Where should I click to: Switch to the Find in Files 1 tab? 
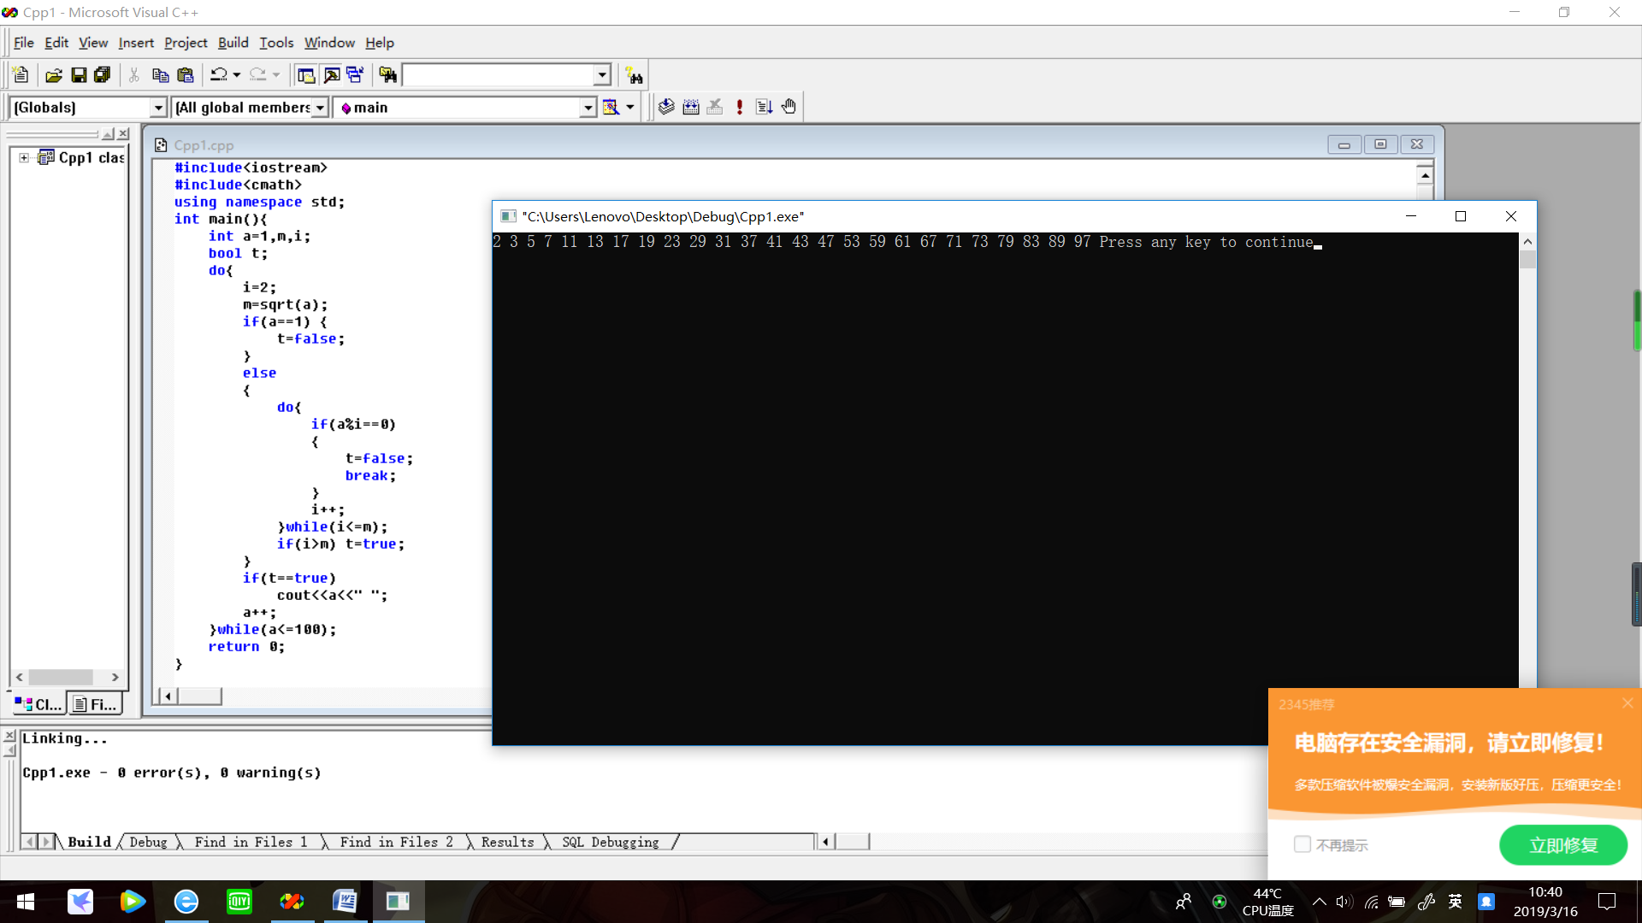coord(251,842)
